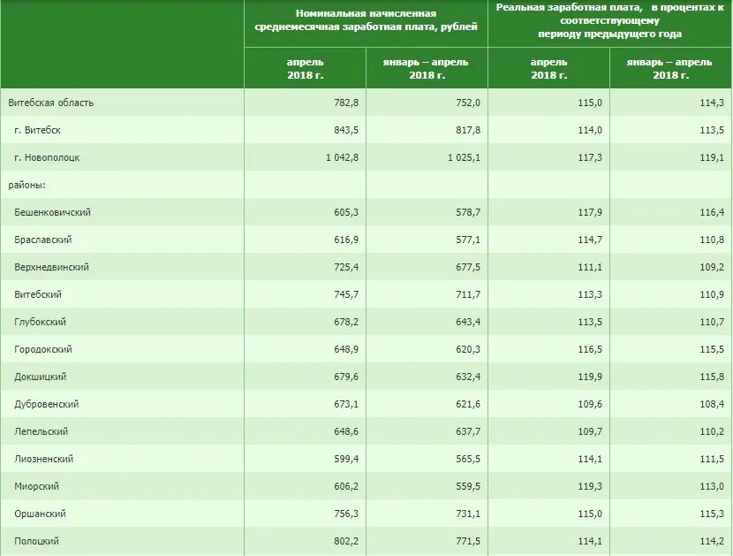The image size is (733, 556).
Task: Click the 108,4 value in Дубровенский row
Action: (x=712, y=404)
